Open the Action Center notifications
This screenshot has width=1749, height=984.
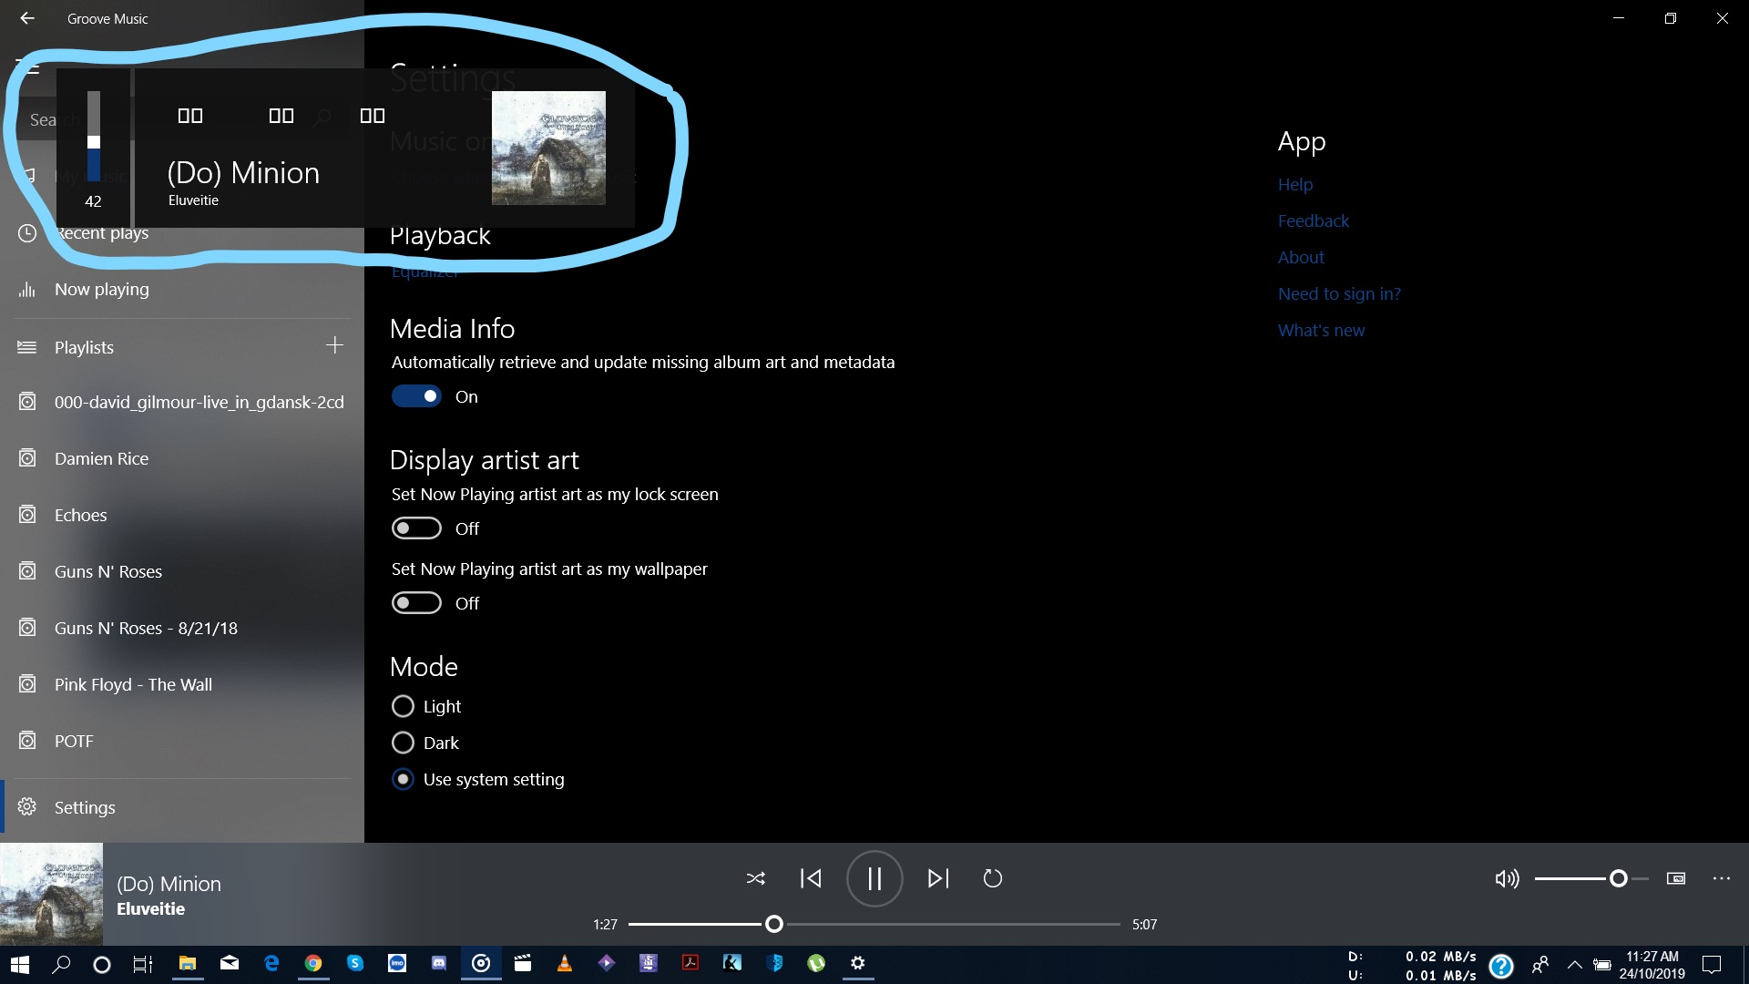(x=1712, y=964)
